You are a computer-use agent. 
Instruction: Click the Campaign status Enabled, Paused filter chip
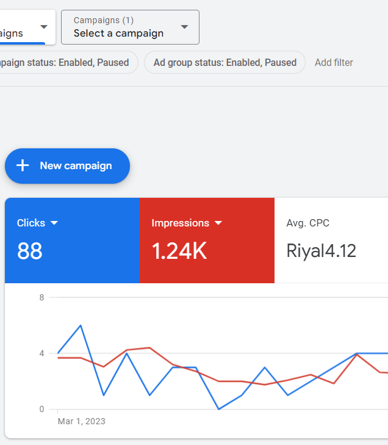click(66, 62)
